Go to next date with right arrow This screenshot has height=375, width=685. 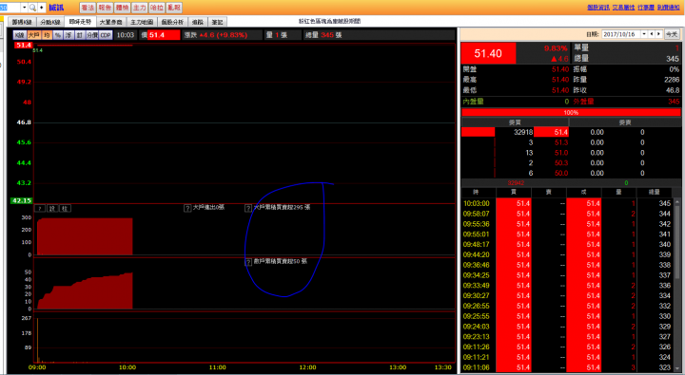tap(658, 34)
